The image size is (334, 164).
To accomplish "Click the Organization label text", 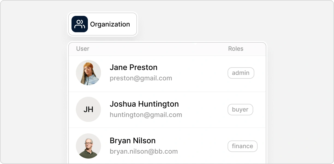I will [110, 24].
